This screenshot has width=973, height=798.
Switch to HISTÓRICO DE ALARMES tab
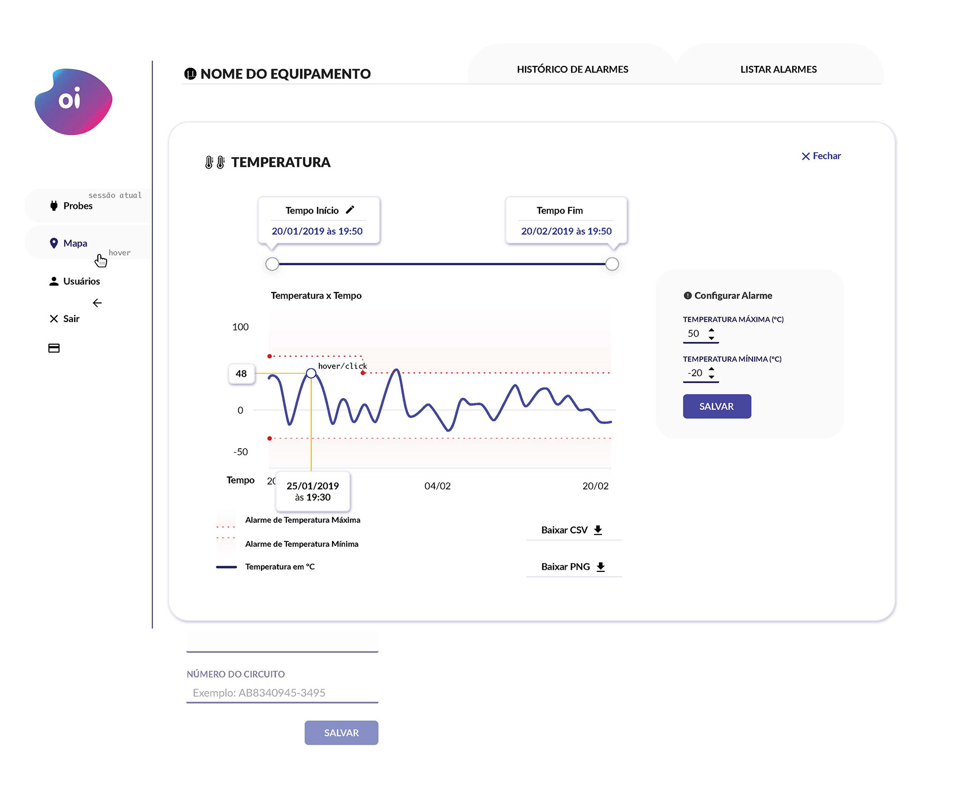(x=572, y=69)
